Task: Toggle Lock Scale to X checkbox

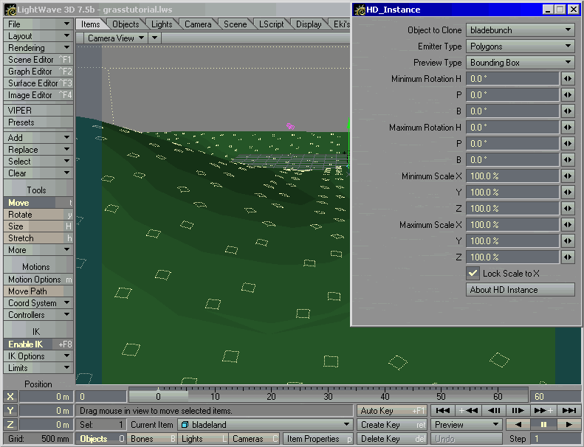Action: coord(473,273)
